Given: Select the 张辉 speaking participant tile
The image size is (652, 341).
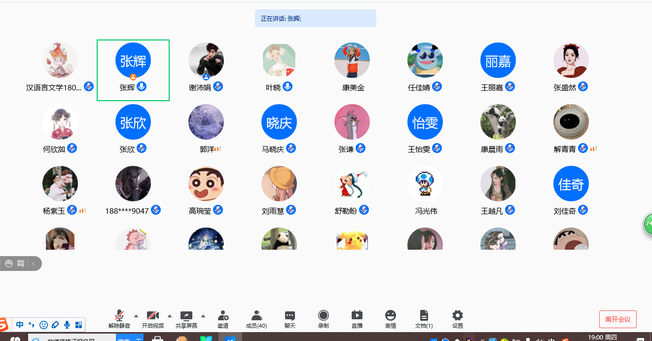Looking at the screenshot, I should pyautogui.click(x=133, y=70).
